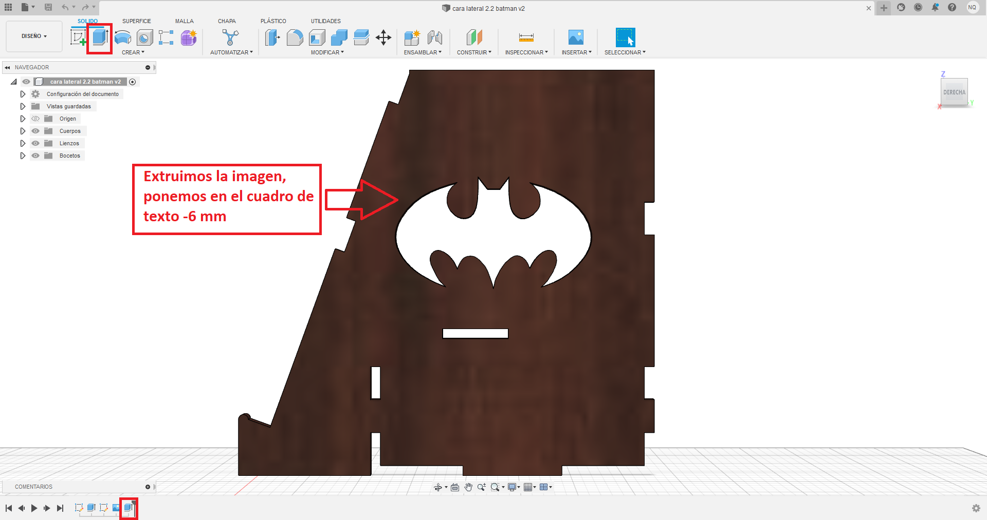Viewport: 987px width, 520px height.
Task: Undo the last action
Action: pos(65,7)
